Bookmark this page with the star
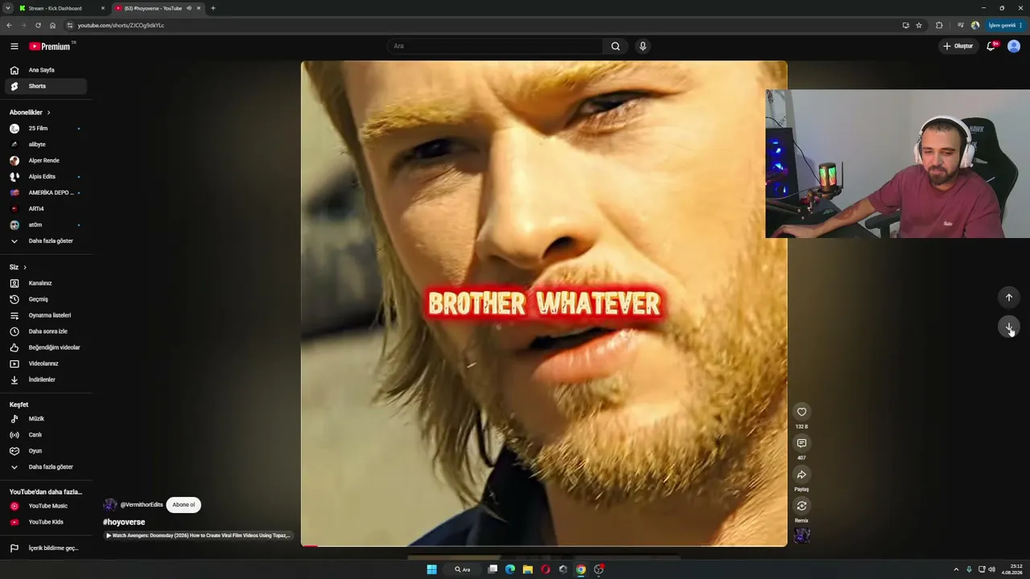1030x579 pixels. 919,25
